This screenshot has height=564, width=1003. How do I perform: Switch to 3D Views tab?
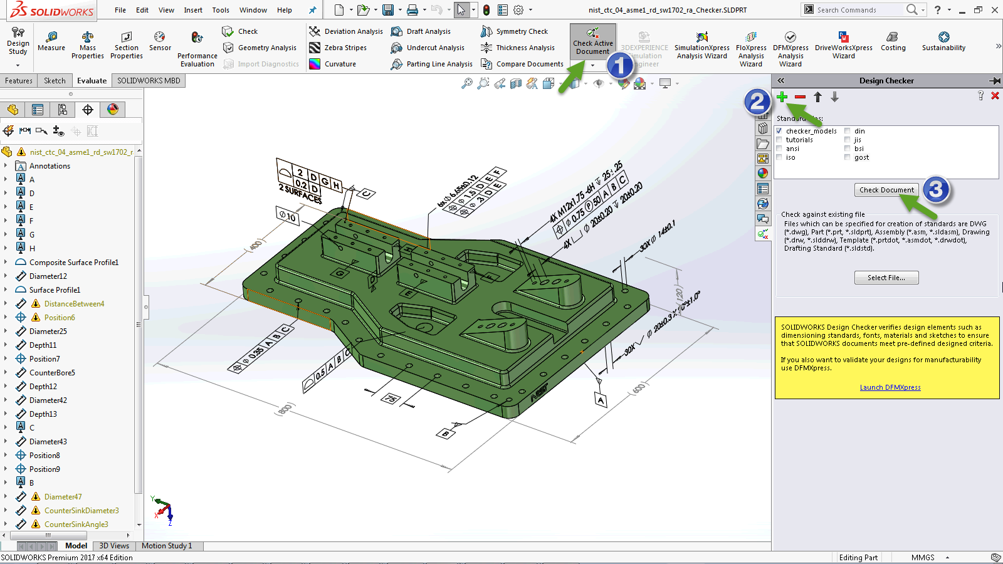click(x=114, y=546)
